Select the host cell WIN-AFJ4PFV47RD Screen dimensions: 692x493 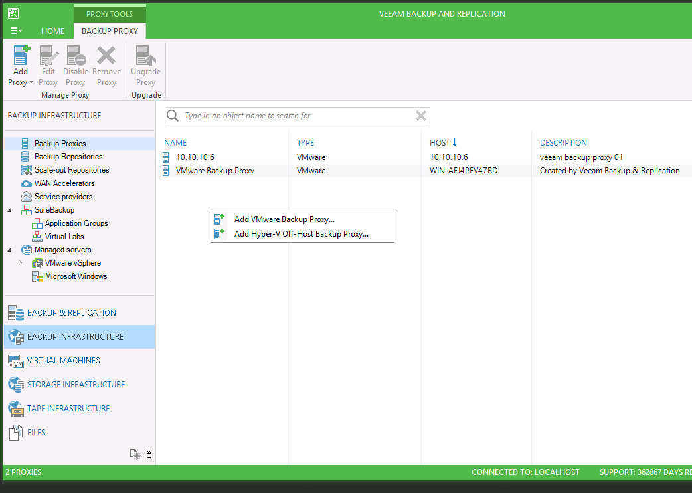[x=464, y=171]
